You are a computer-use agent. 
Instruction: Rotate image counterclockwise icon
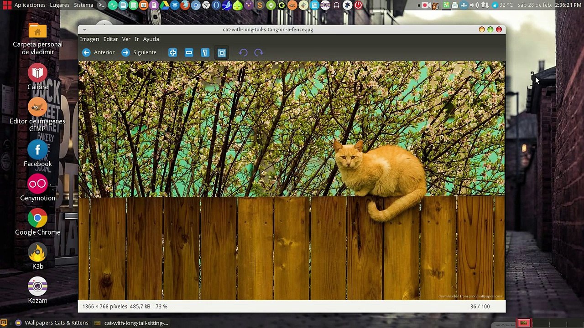click(x=243, y=53)
